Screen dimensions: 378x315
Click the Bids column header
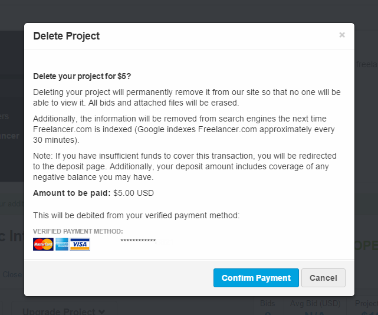coord(267,303)
